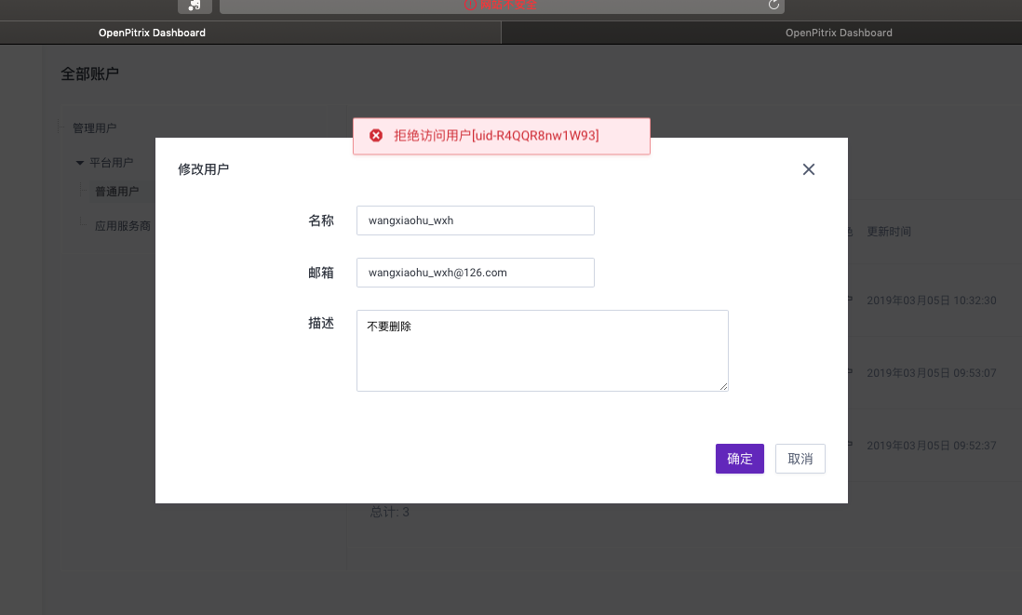Click the resize grip of the 描述 textarea
Screen dimensions: 1022x615
(x=723, y=386)
